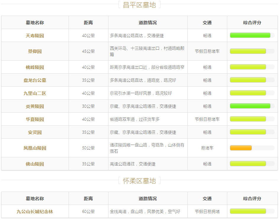This screenshot has height=220, width=279.
Task: Open the 九里山二区 cemetery link
Action: (x=35, y=93)
